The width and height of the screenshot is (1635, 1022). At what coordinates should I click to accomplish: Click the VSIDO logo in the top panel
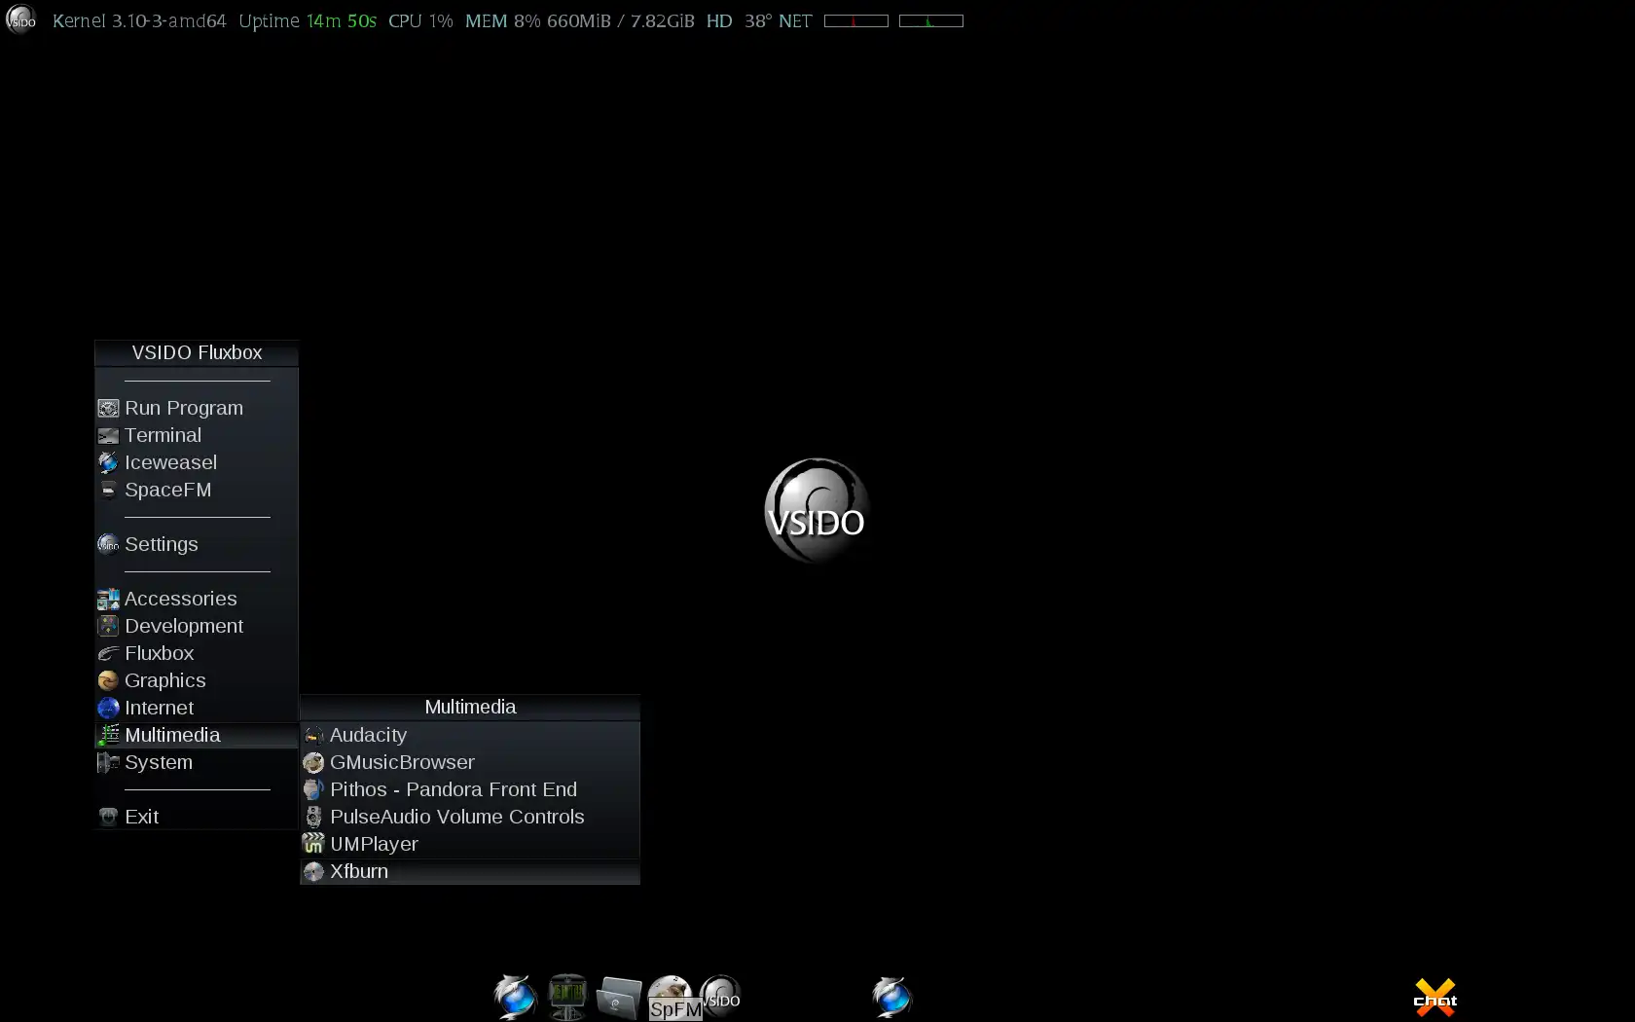click(x=20, y=19)
